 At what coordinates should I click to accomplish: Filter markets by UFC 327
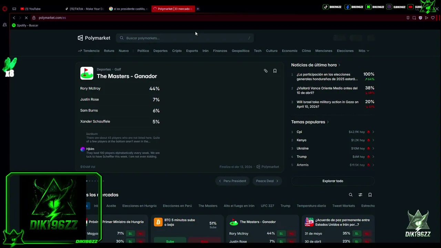[267, 206]
